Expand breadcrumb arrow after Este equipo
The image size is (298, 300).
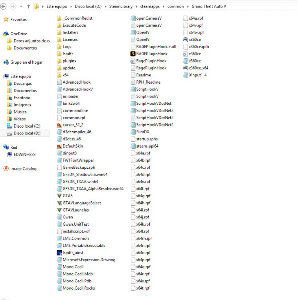71,6
